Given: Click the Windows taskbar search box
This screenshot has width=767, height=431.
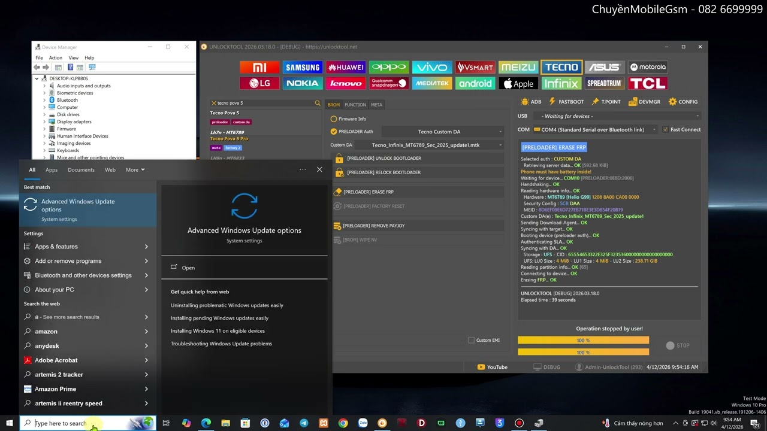Looking at the screenshot, I should pyautogui.click(x=78, y=423).
